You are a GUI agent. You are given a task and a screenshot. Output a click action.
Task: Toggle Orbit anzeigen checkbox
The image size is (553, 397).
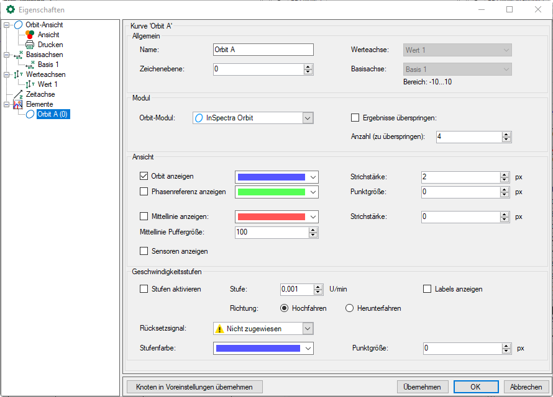click(144, 176)
